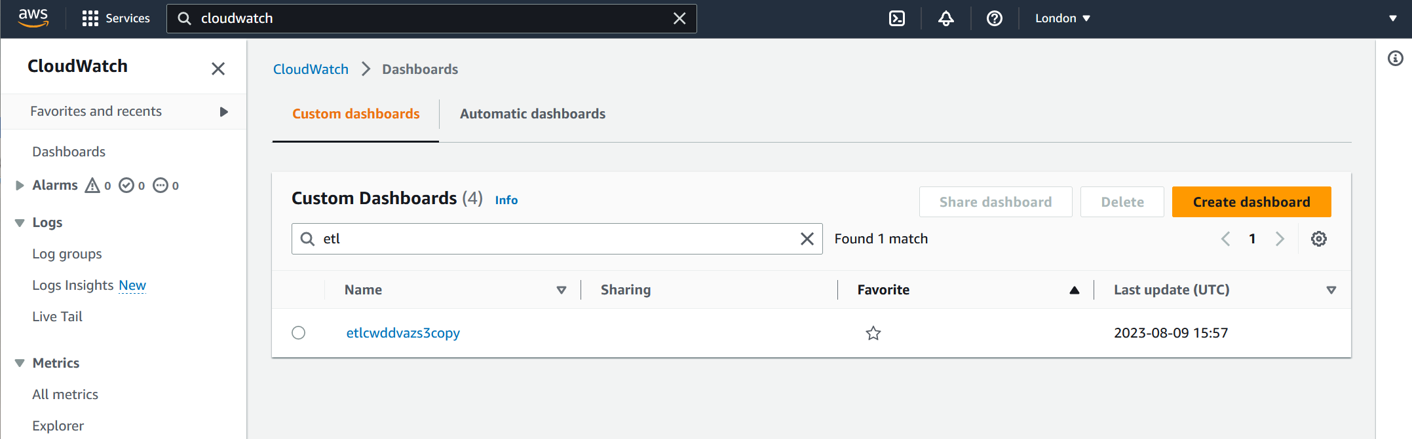This screenshot has height=439, width=1412.
Task: Click the Create dashboard button
Action: tap(1251, 202)
